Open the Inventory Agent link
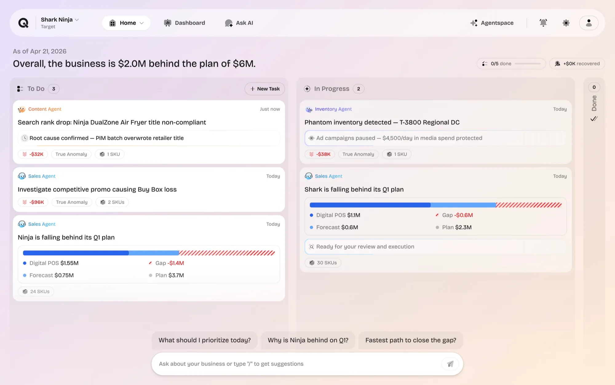The height and width of the screenshot is (385, 615). [x=333, y=109]
